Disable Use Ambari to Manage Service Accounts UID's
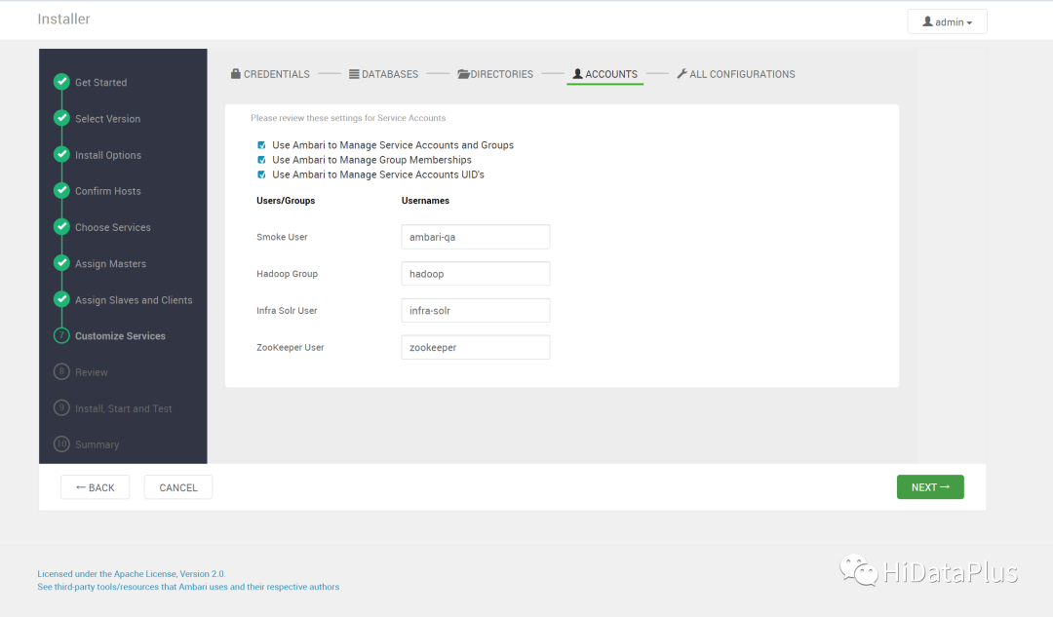Screen dimensions: 1053x617 click(261, 174)
